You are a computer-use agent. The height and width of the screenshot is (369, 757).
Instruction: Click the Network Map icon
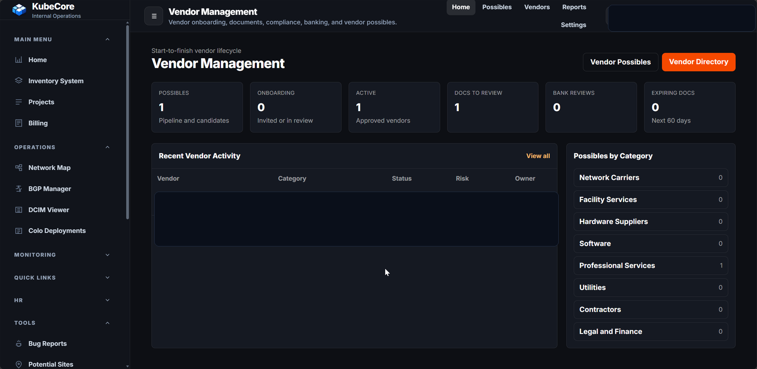(x=19, y=167)
